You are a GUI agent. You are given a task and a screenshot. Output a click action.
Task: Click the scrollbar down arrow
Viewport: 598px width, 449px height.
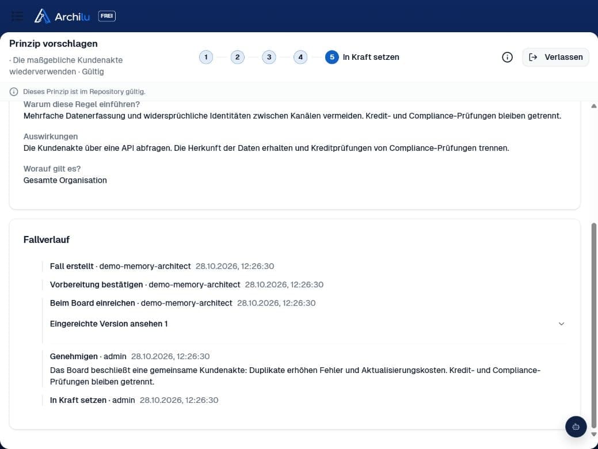(x=594, y=434)
